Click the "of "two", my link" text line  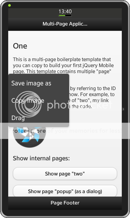90,100
